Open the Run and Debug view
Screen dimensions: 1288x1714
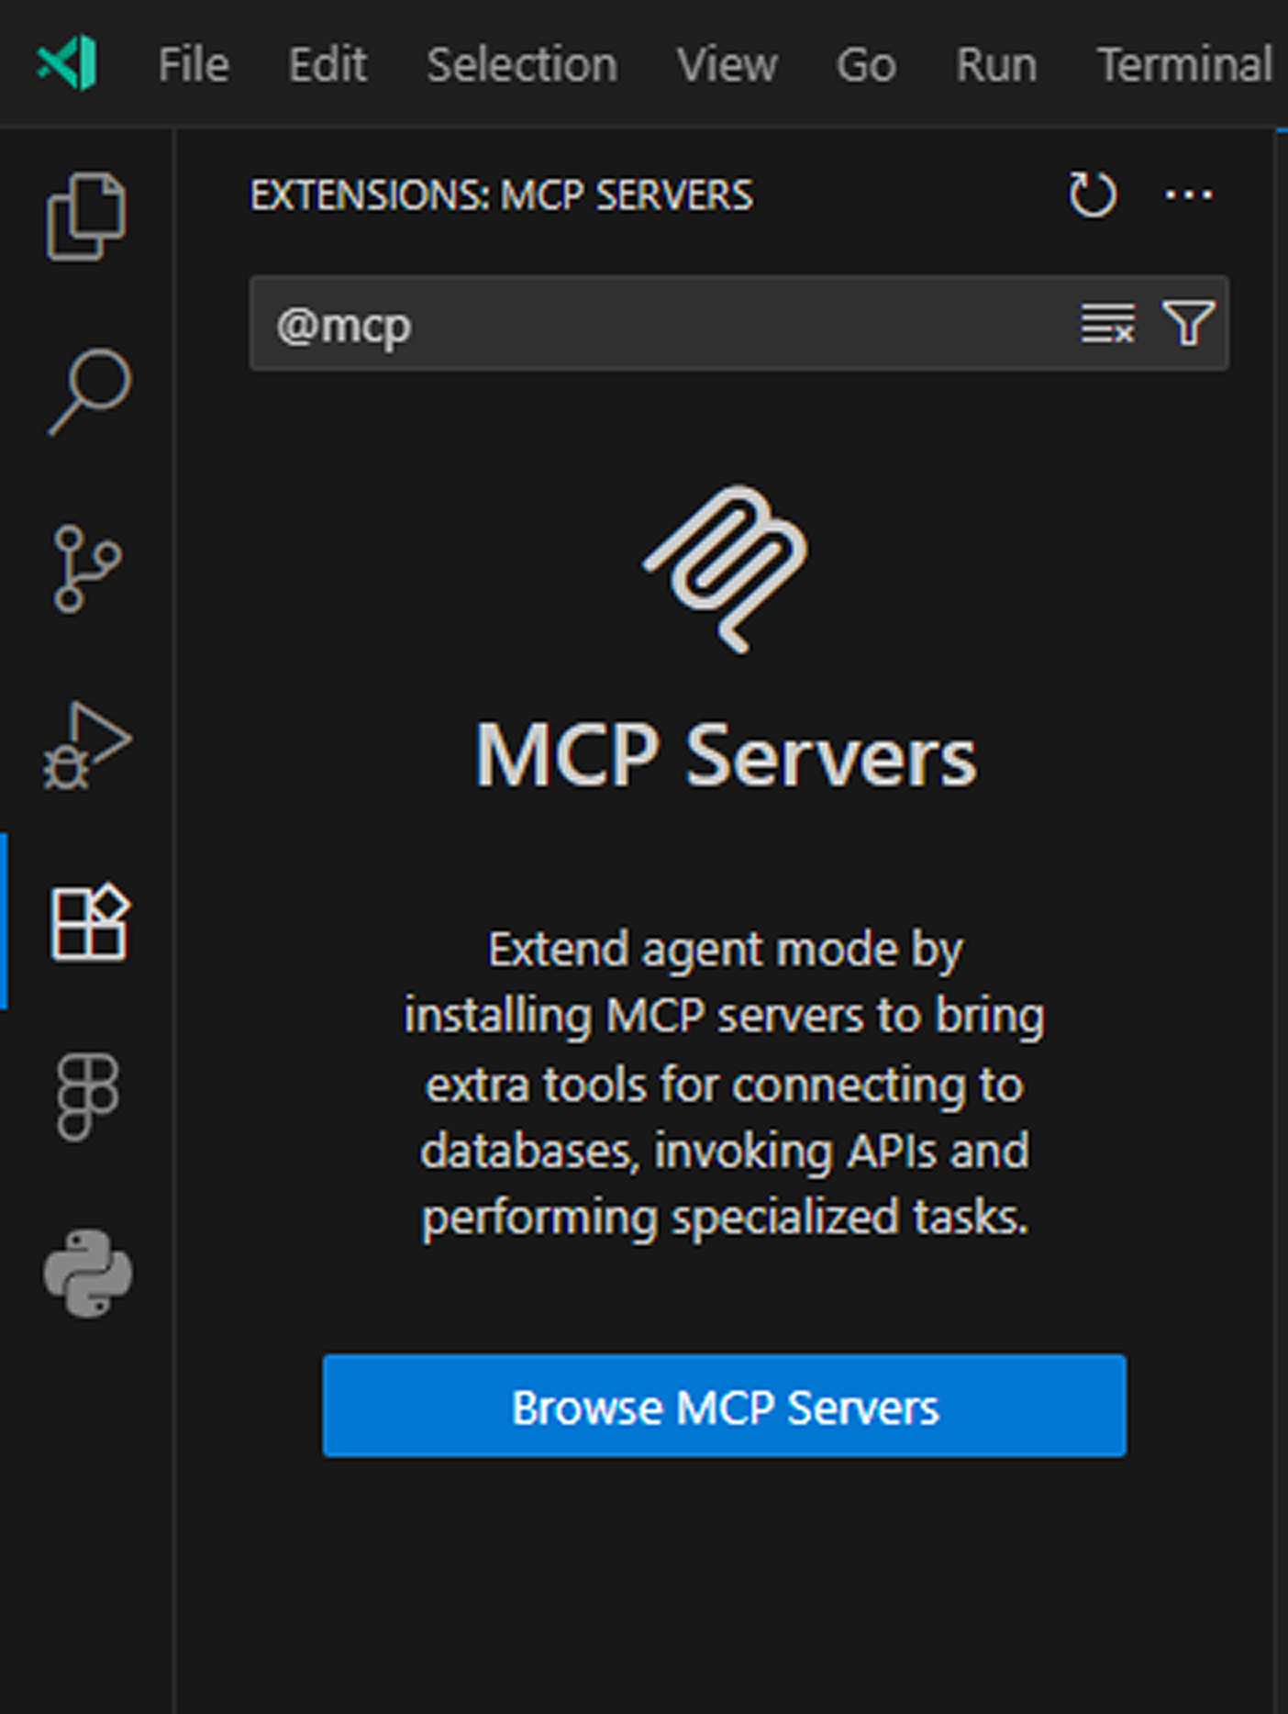pyautogui.click(x=87, y=746)
